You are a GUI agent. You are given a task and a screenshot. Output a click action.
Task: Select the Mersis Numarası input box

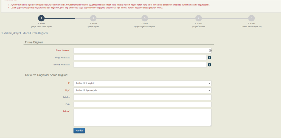pos(140,65)
